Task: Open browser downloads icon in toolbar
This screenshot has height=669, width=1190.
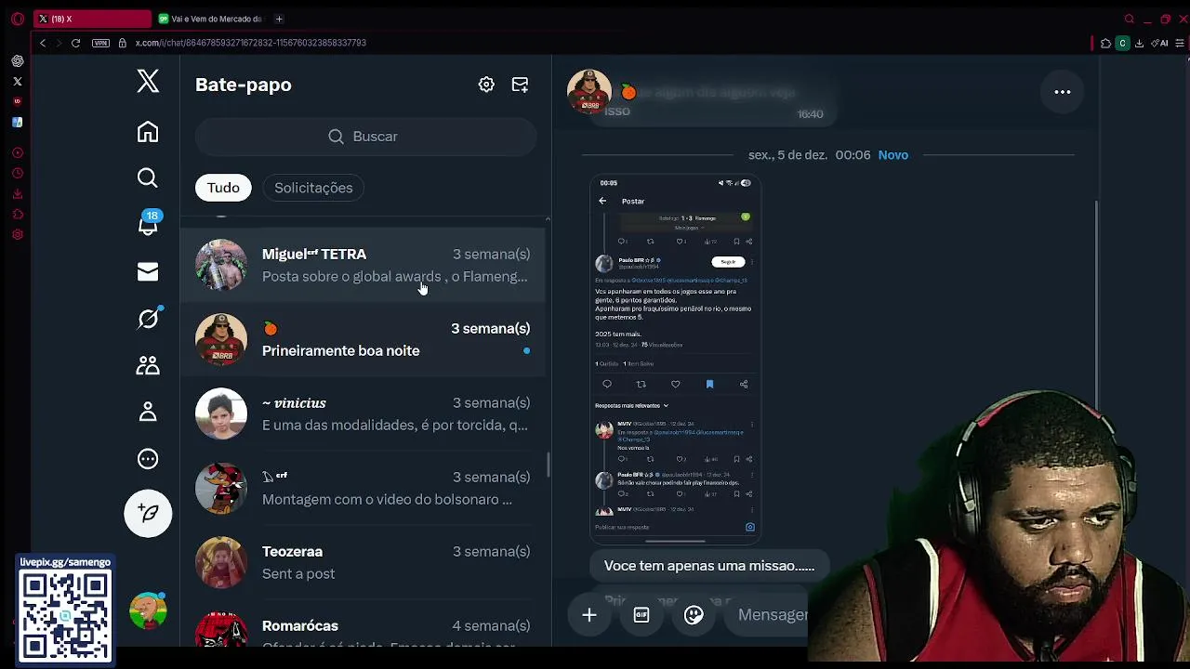Action: 1139,43
